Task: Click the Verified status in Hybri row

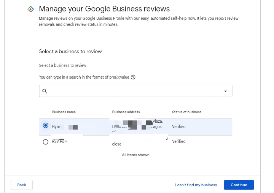Action: tap(179, 127)
